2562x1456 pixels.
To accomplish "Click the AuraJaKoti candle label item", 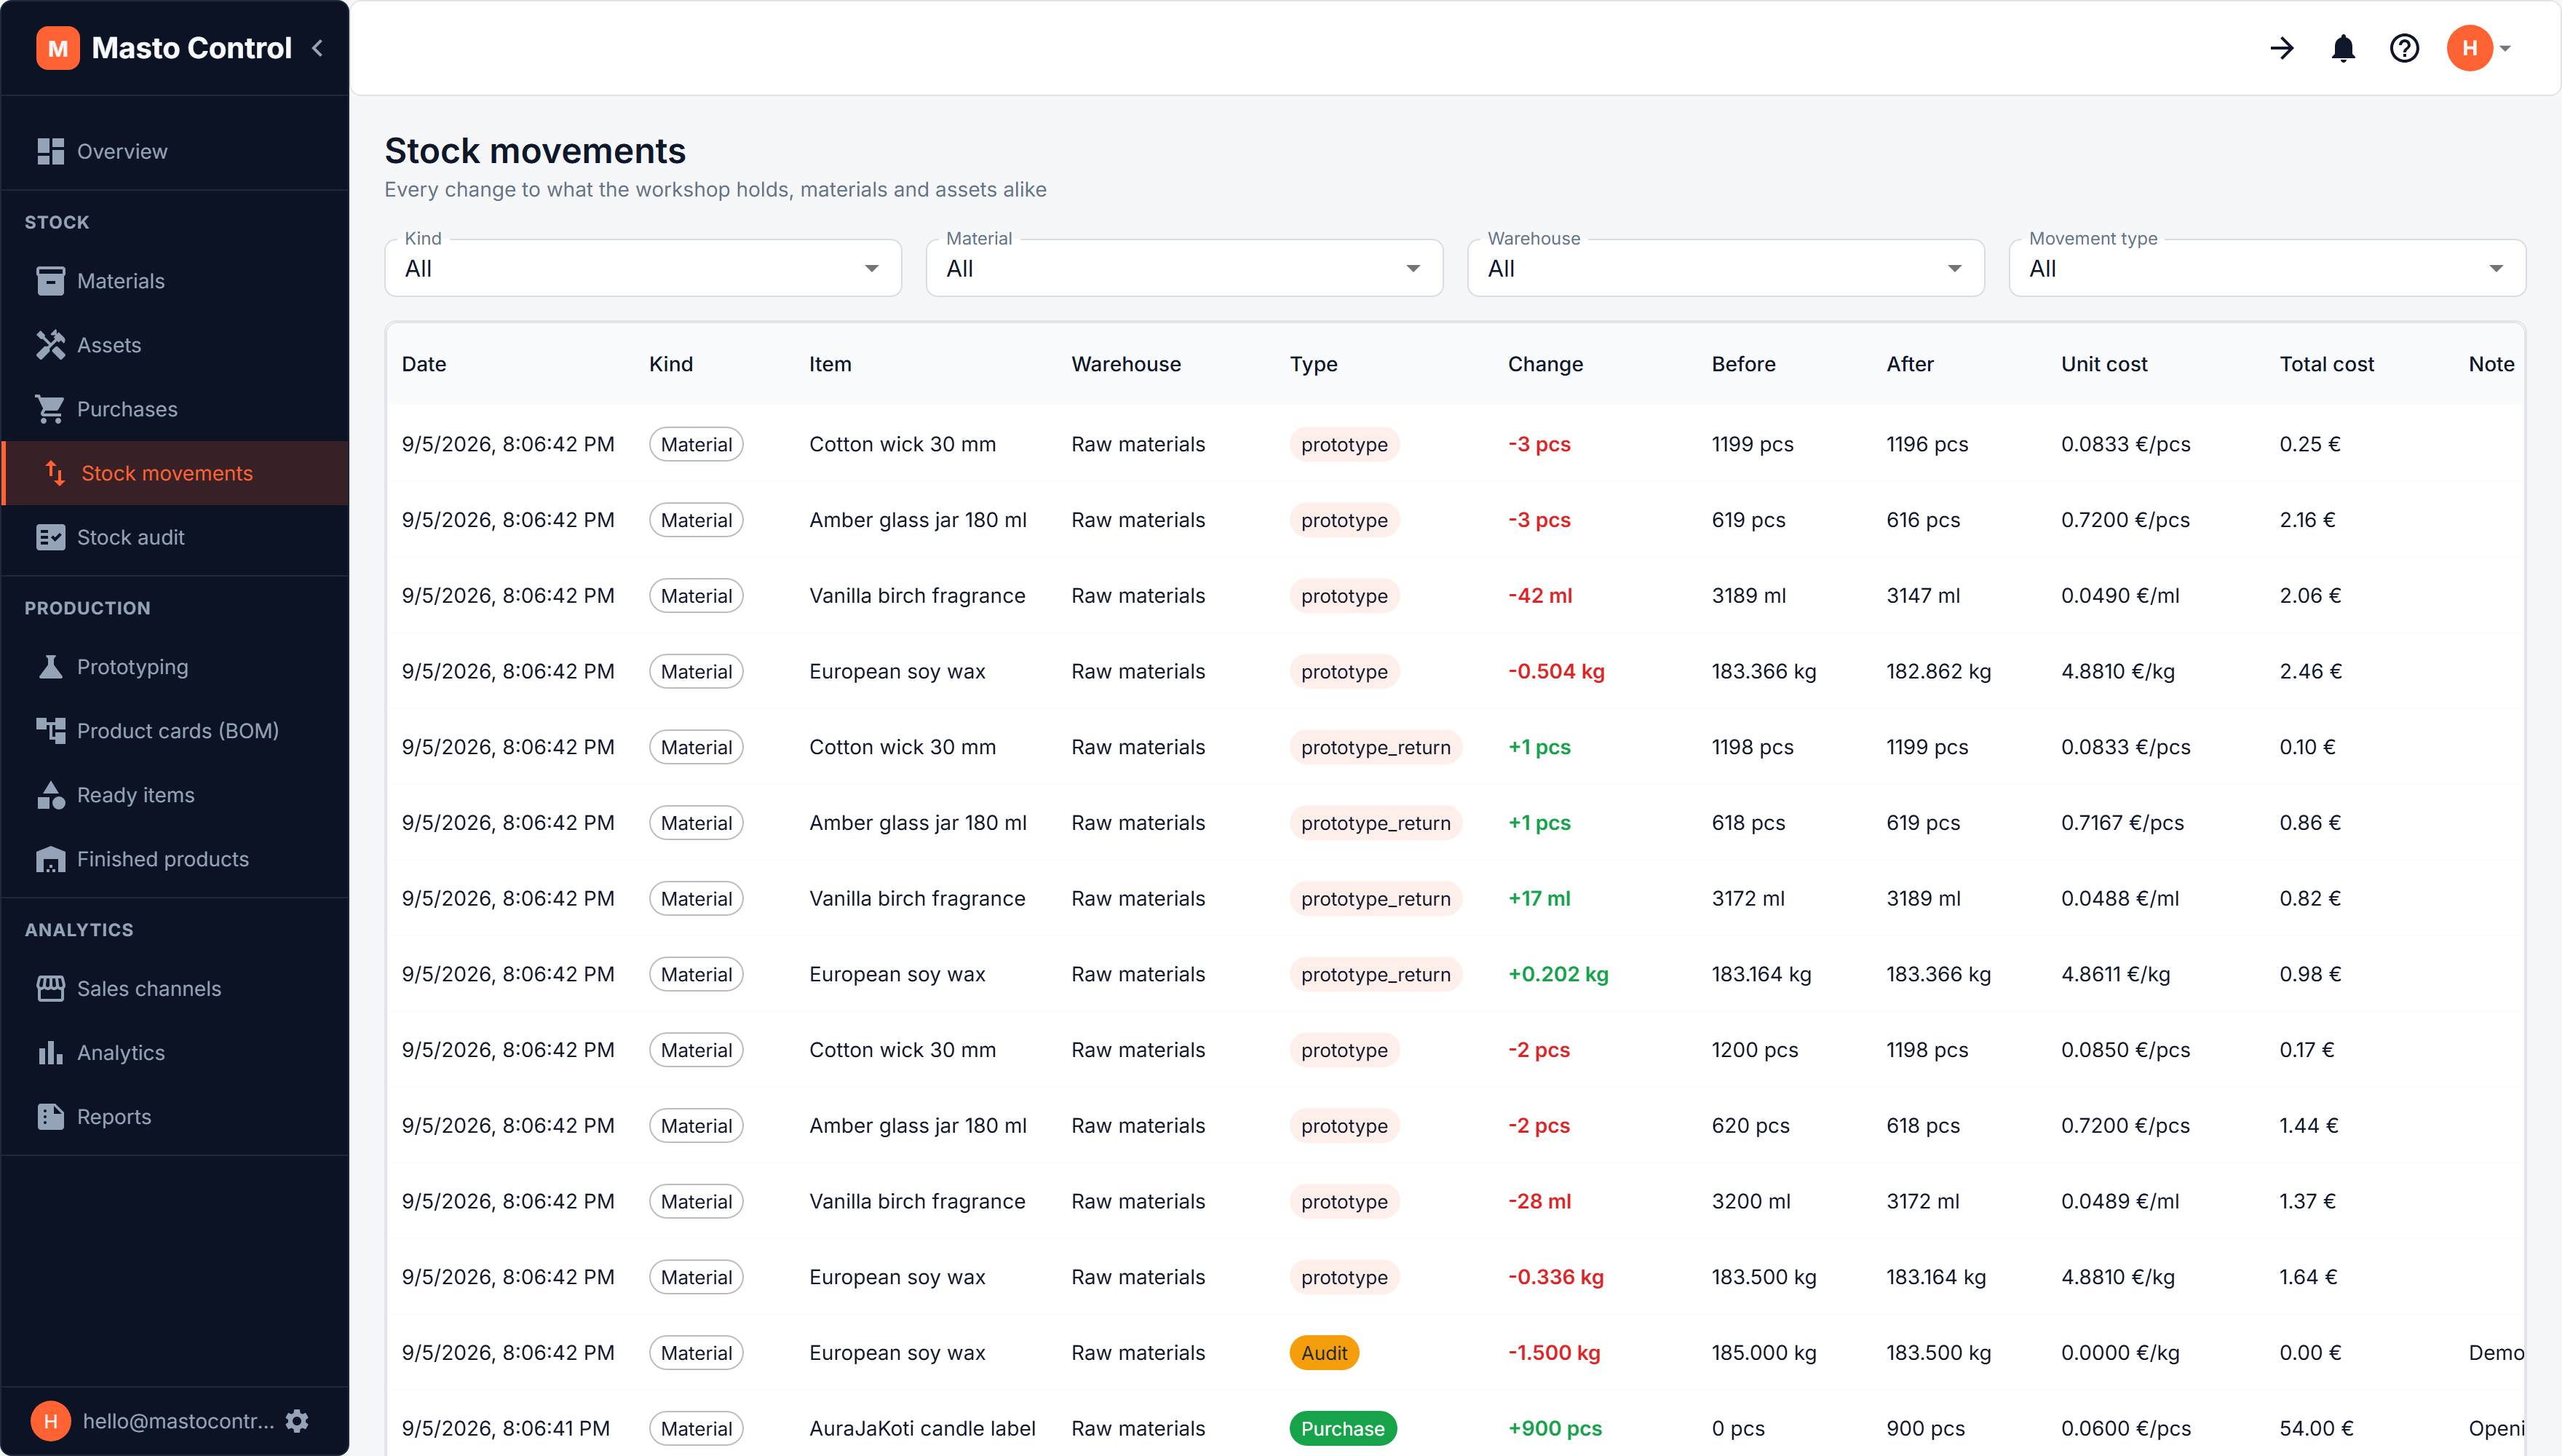I will click(x=921, y=1428).
